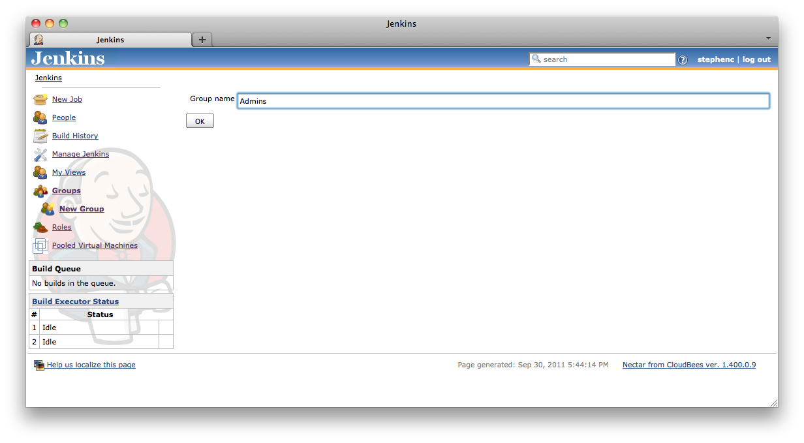This screenshot has width=804, height=443.
Task: Click the log out link
Action: (x=756, y=59)
